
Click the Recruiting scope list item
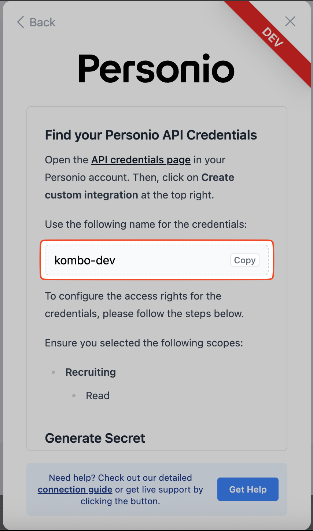91,372
